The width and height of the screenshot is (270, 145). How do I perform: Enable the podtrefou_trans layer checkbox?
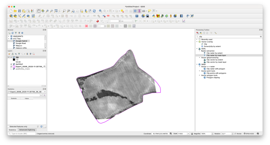tap(11, 69)
